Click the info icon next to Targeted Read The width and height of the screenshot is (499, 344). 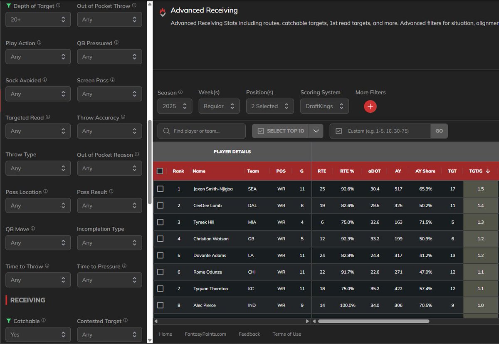click(x=48, y=117)
